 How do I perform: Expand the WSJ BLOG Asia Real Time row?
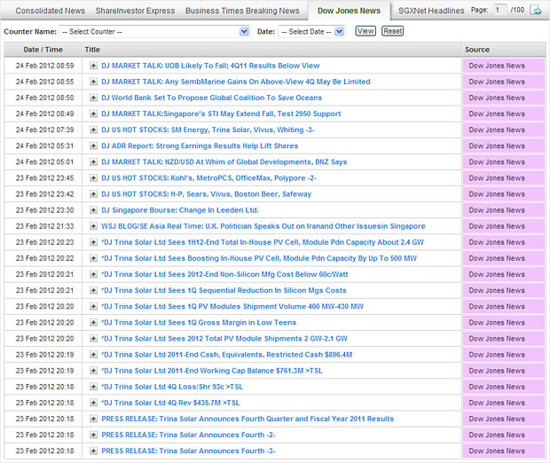point(93,226)
